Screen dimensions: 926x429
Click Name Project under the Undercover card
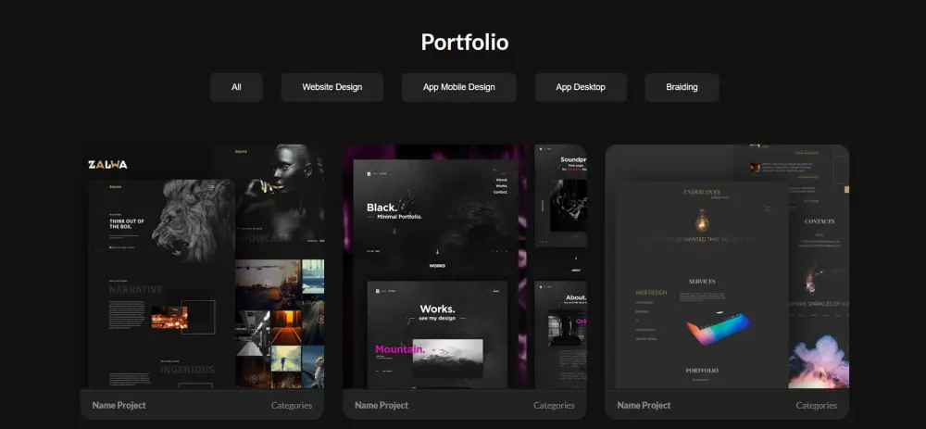[x=644, y=405]
